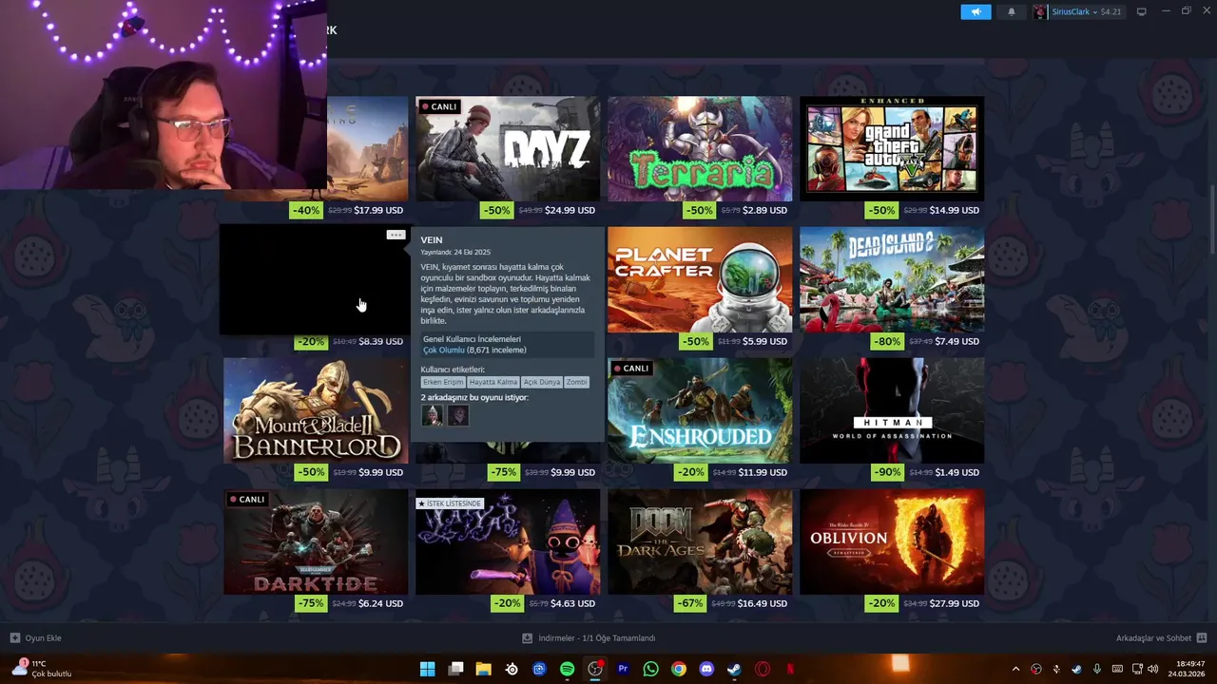Open Google Chrome from the taskbar
The width and height of the screenshot is (1217, 684).
point(678,669)
